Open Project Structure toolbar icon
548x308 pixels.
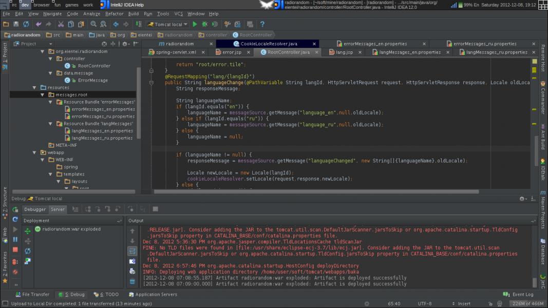click(238, 24)
